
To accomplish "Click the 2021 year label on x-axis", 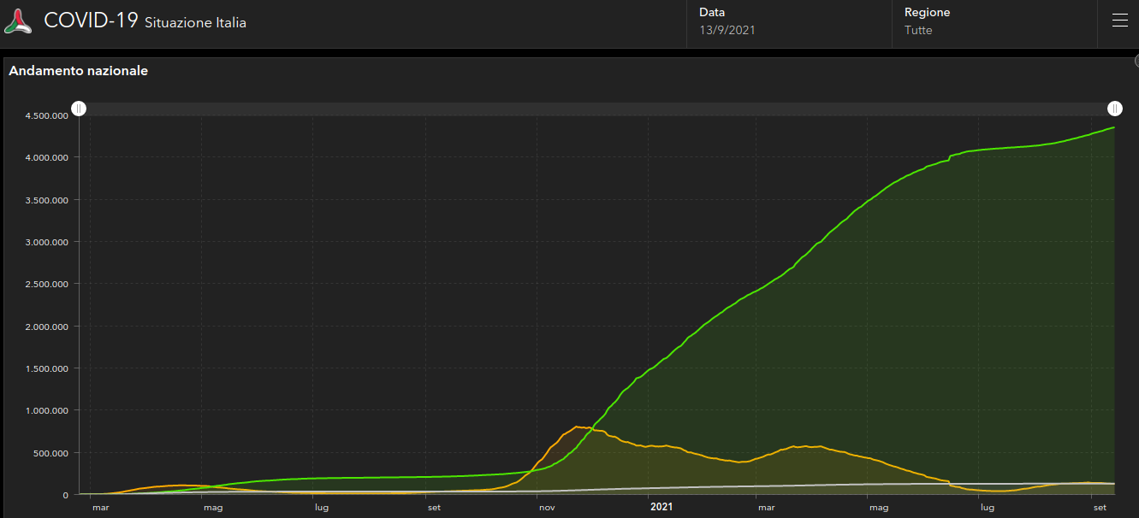I will pos(661,508).
